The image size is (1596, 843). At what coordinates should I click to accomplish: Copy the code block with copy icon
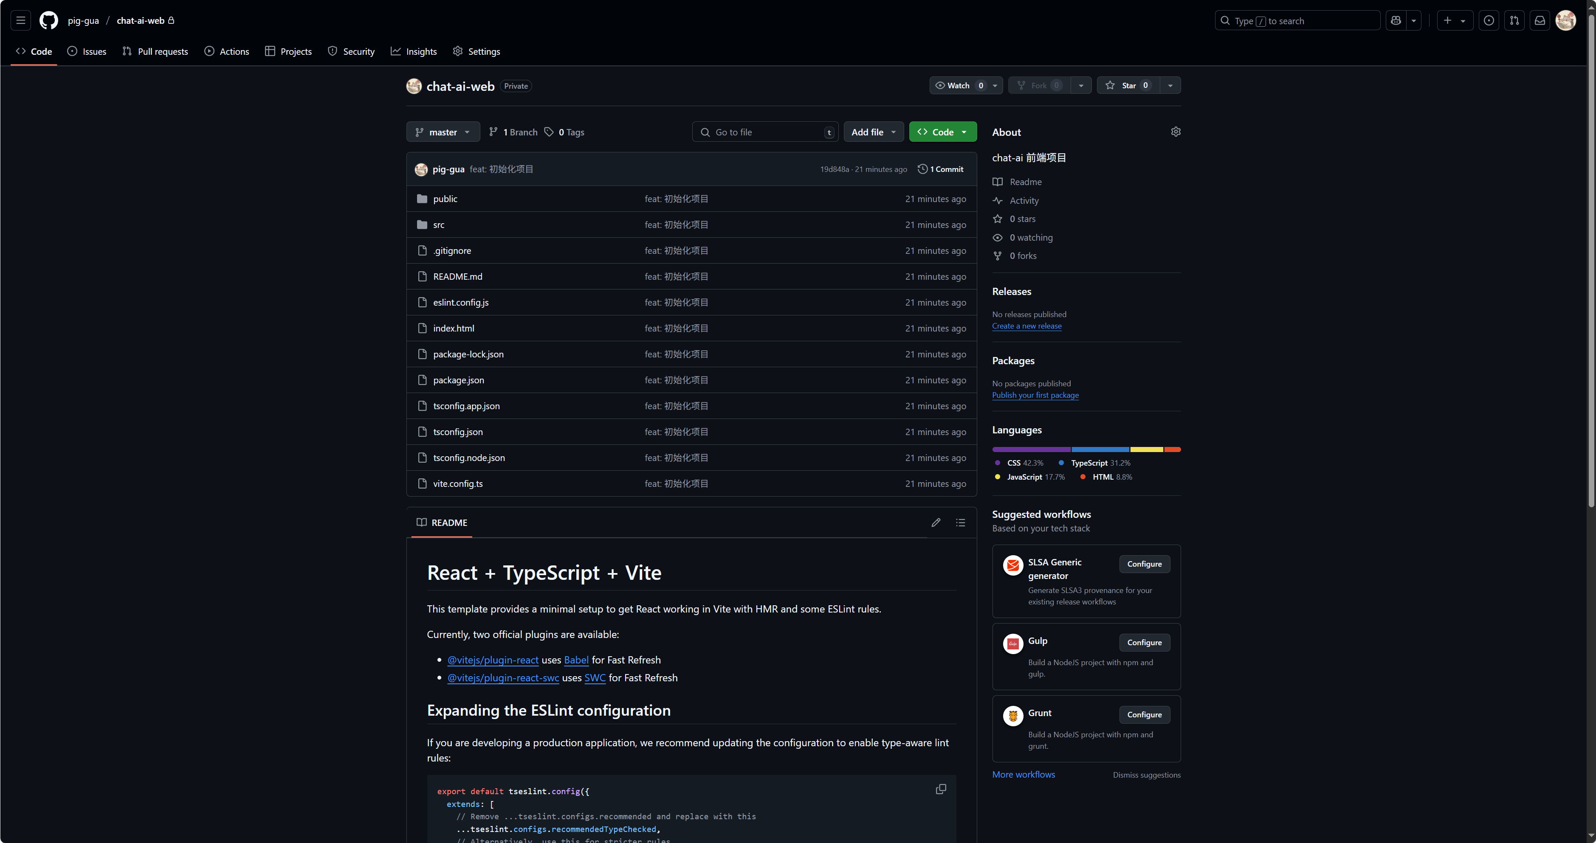[941, 789]
